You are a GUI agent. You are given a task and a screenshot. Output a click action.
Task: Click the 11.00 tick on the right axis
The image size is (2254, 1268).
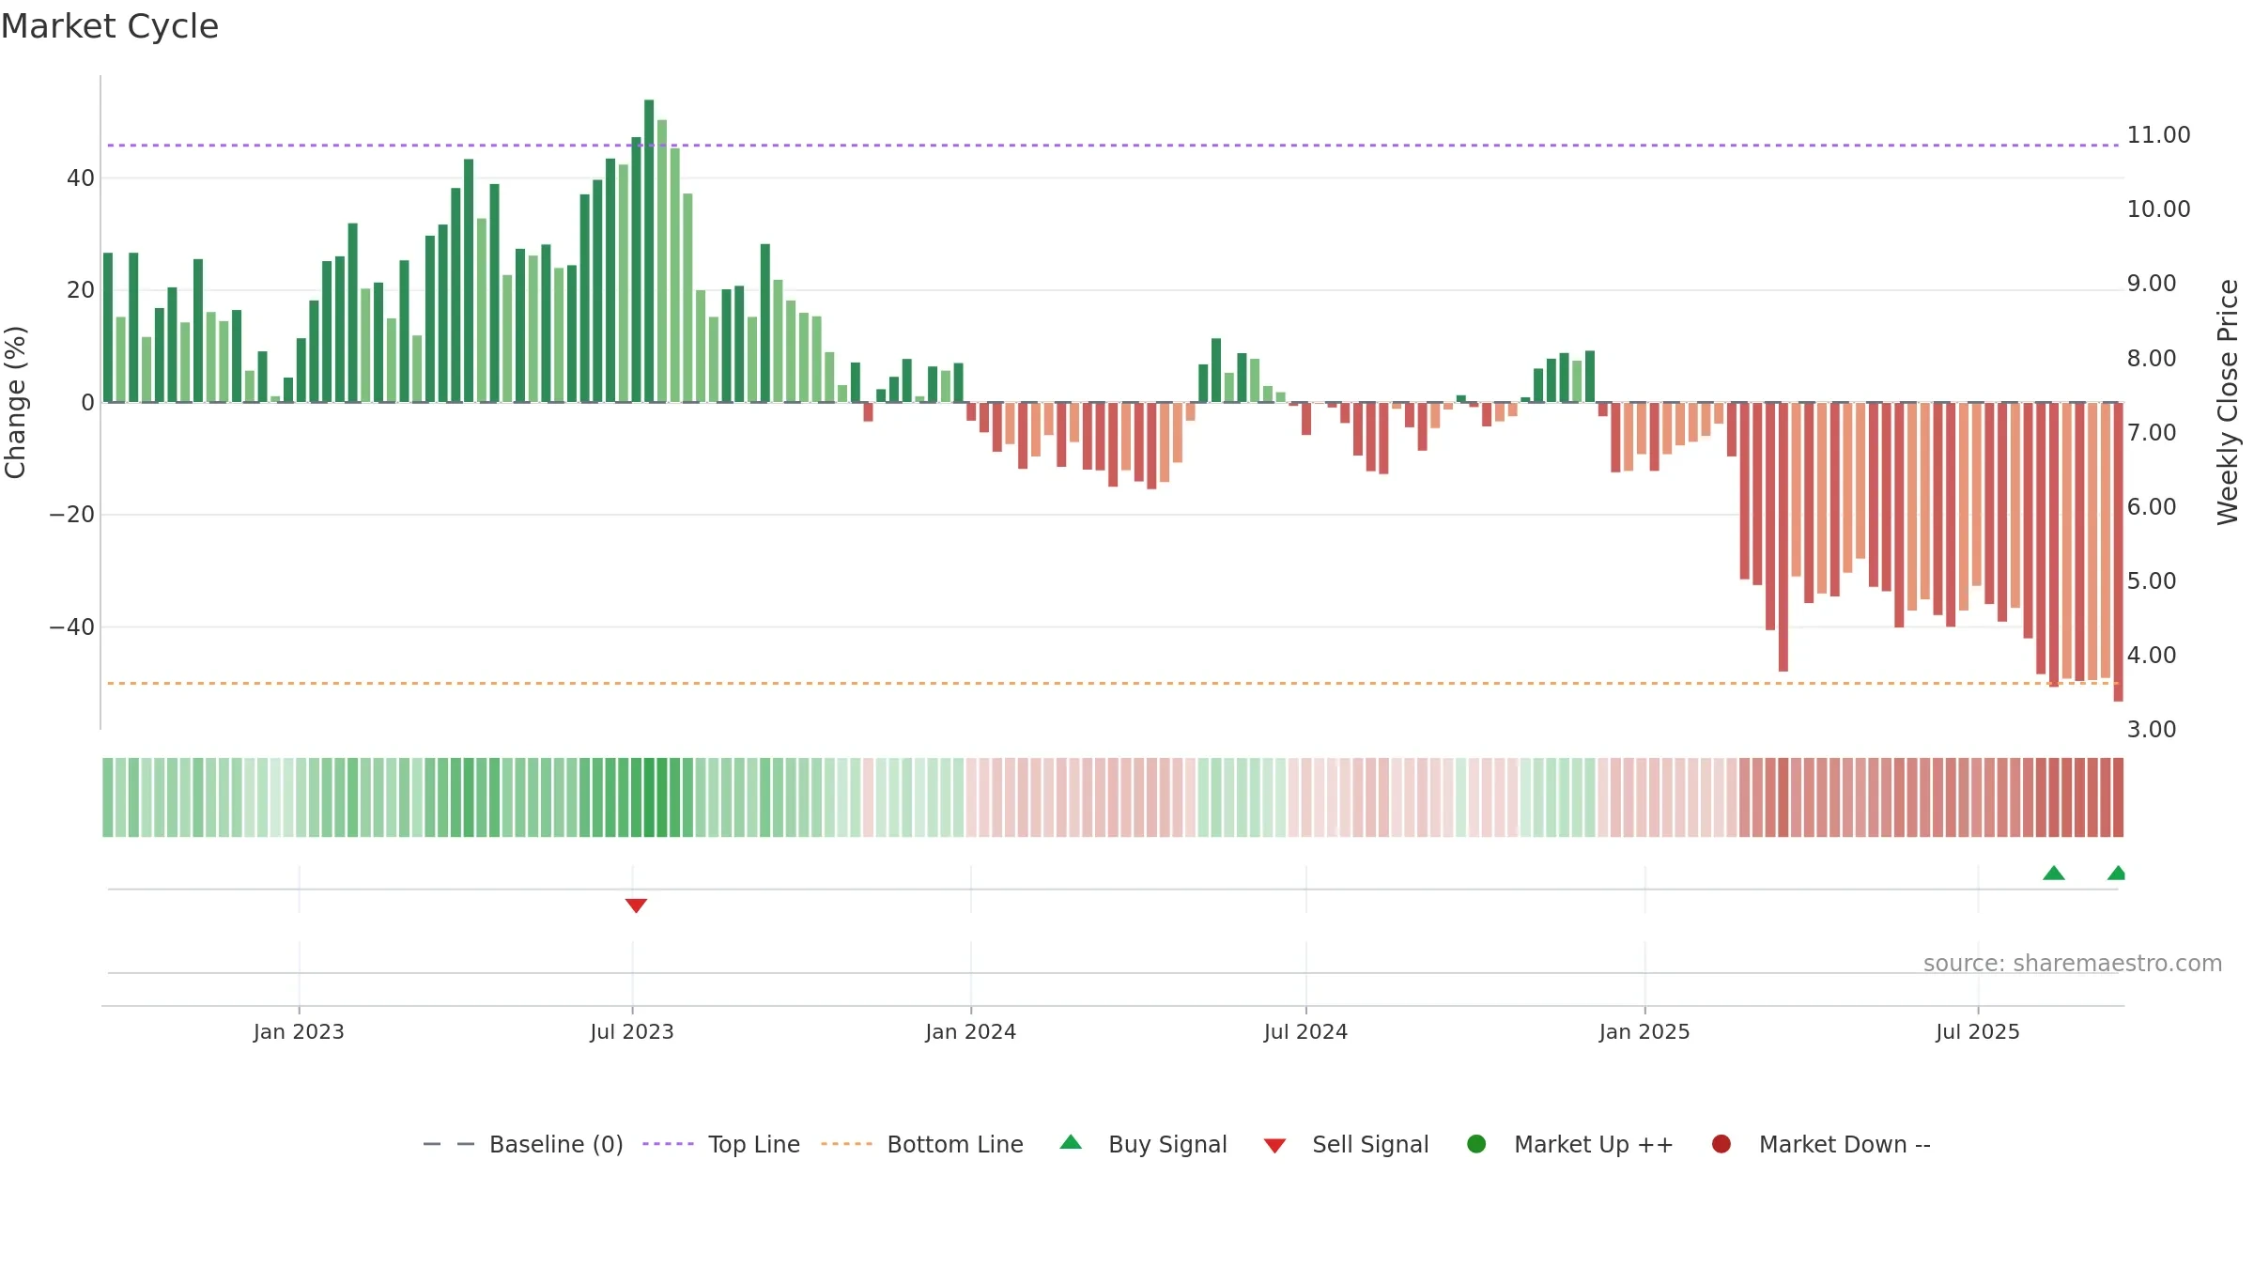tap(2158, 134)
